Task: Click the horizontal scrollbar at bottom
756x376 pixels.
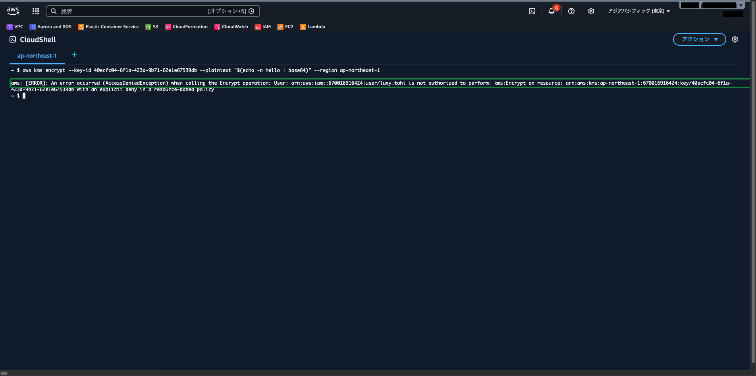Action: 4,373
